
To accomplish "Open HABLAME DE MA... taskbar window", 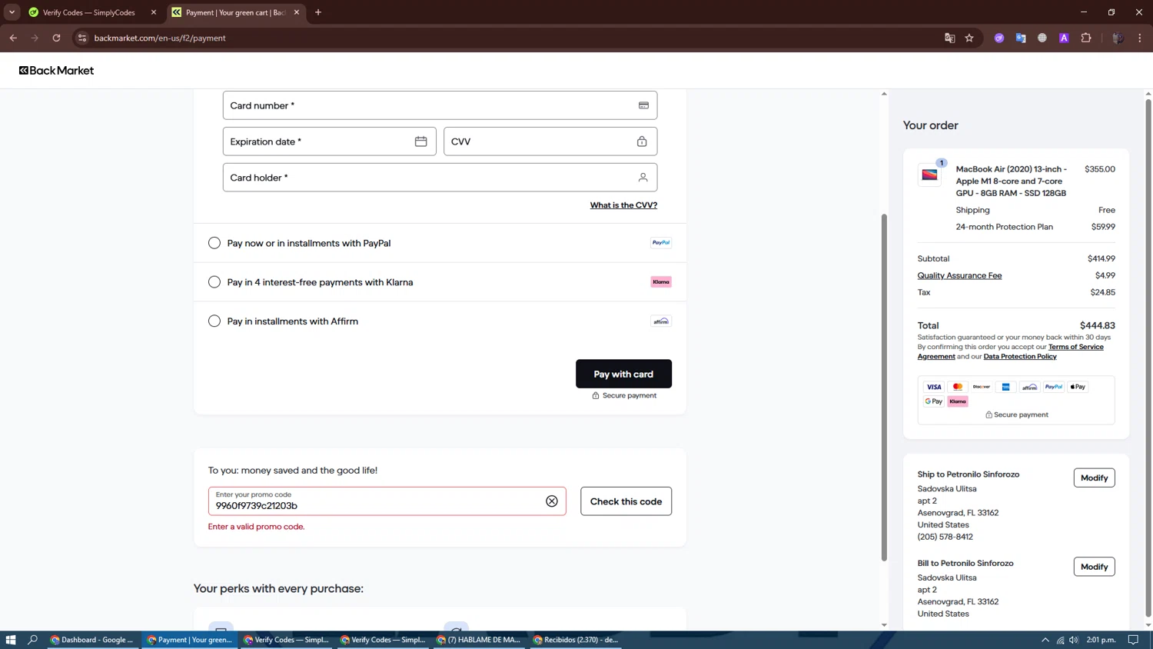I will 480,640.
